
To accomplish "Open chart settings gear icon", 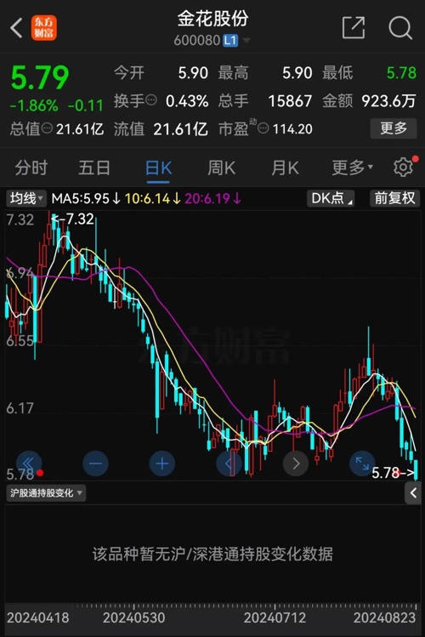I will pos(404,167).
